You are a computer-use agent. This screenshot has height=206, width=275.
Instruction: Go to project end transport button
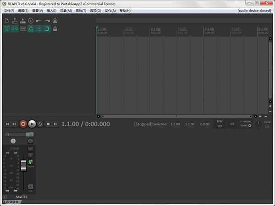click(14, 124)
